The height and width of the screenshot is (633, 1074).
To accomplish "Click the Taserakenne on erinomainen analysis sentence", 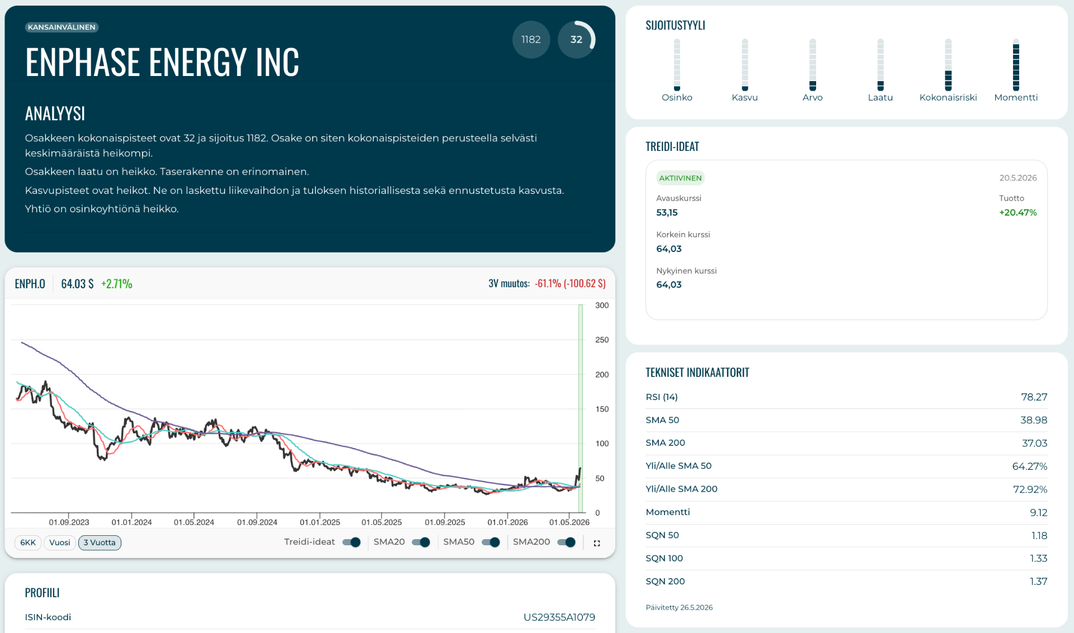I will click(234, 172).
